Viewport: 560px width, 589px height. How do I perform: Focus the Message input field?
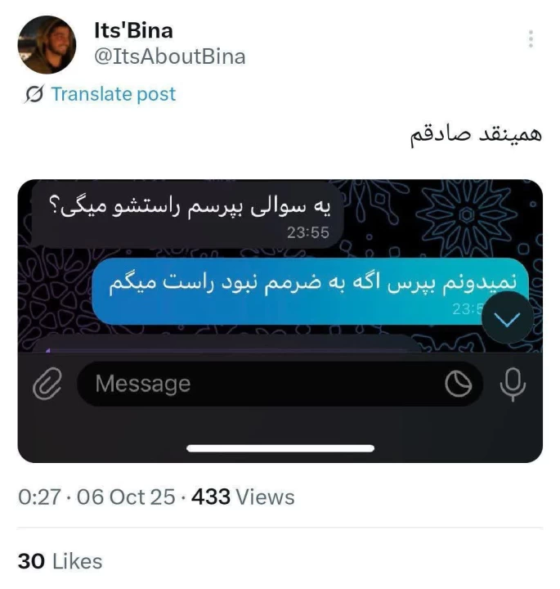(x=280, y=384)
